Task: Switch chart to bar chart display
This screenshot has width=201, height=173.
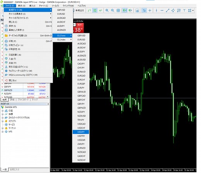Action: pyautogui.click(x=89, y=10)
